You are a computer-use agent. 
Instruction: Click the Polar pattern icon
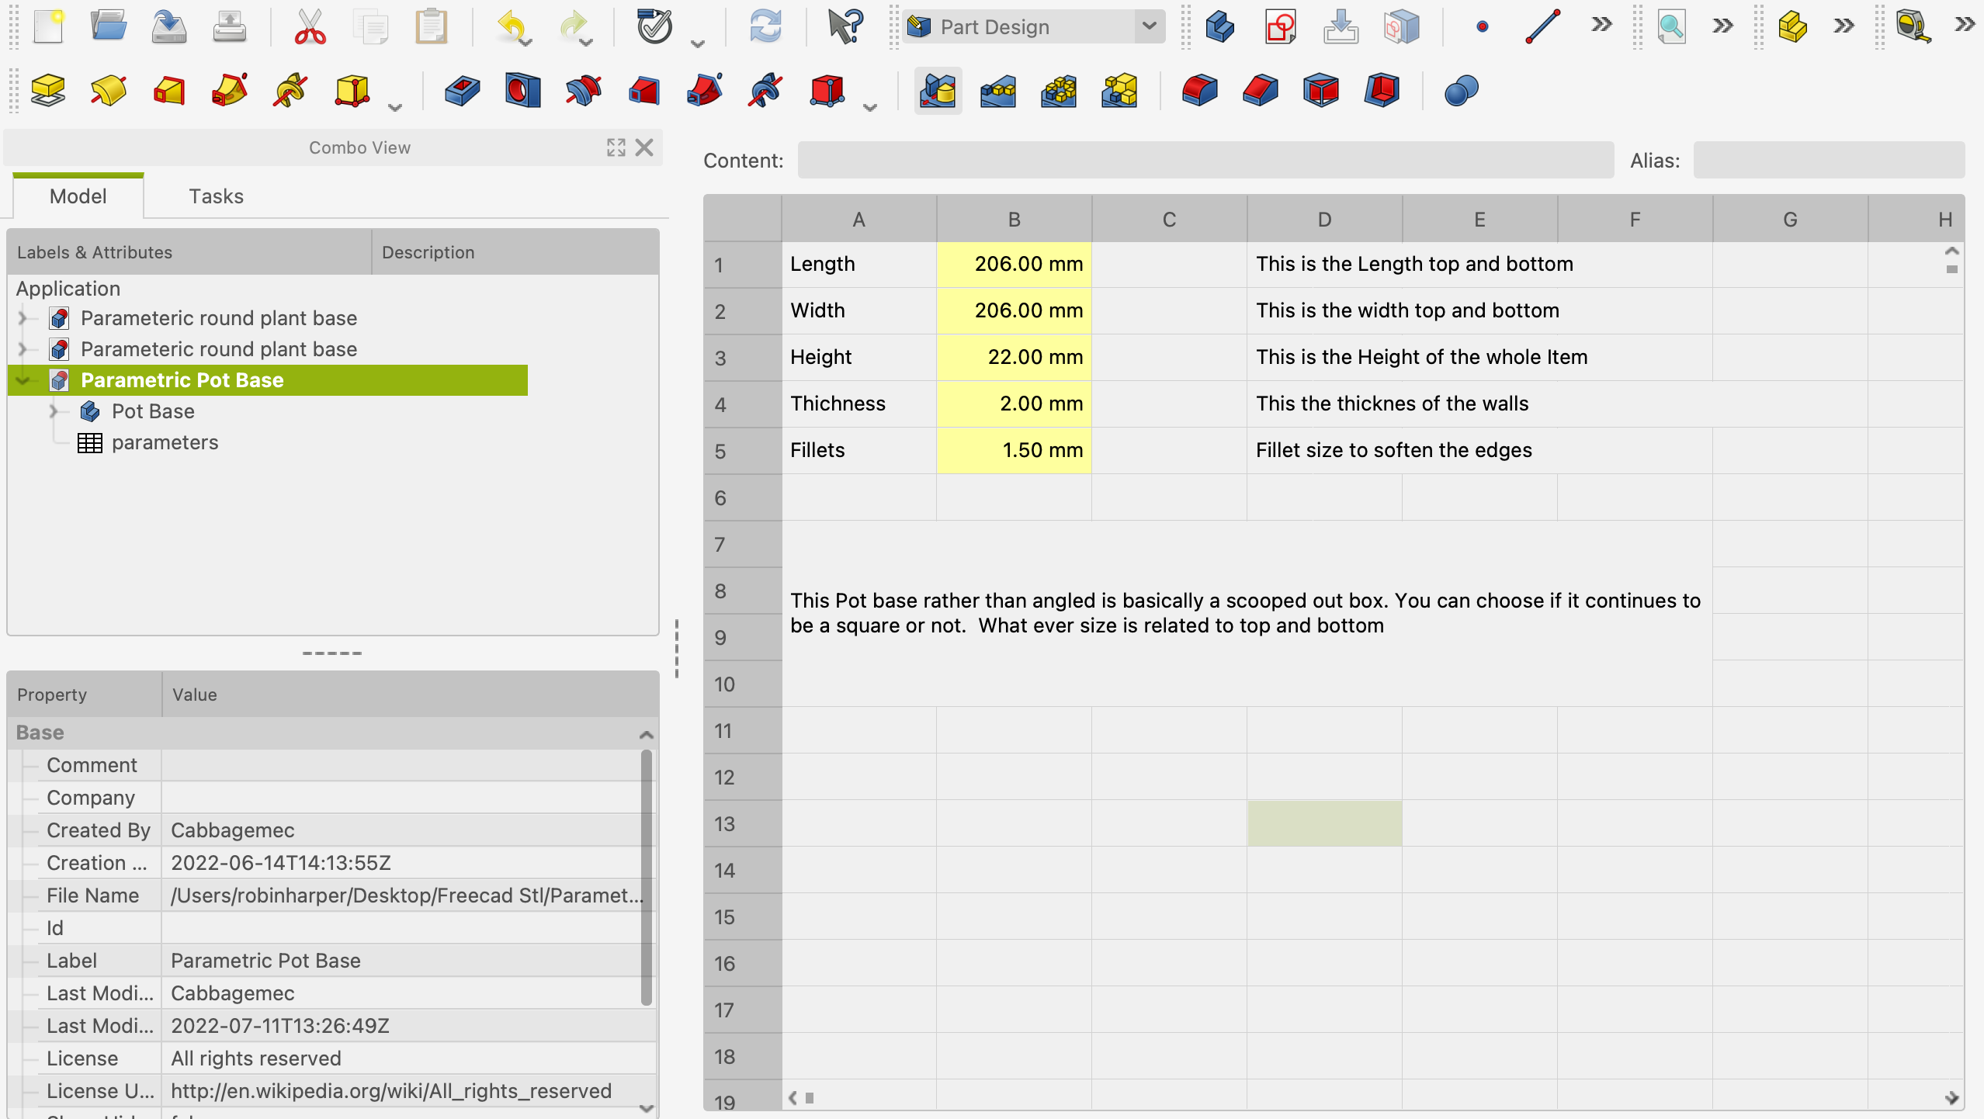click(x=1059, y=91)
